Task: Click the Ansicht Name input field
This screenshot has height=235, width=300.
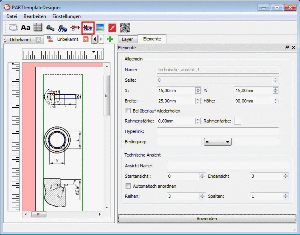Action: (x=228, y=166)
